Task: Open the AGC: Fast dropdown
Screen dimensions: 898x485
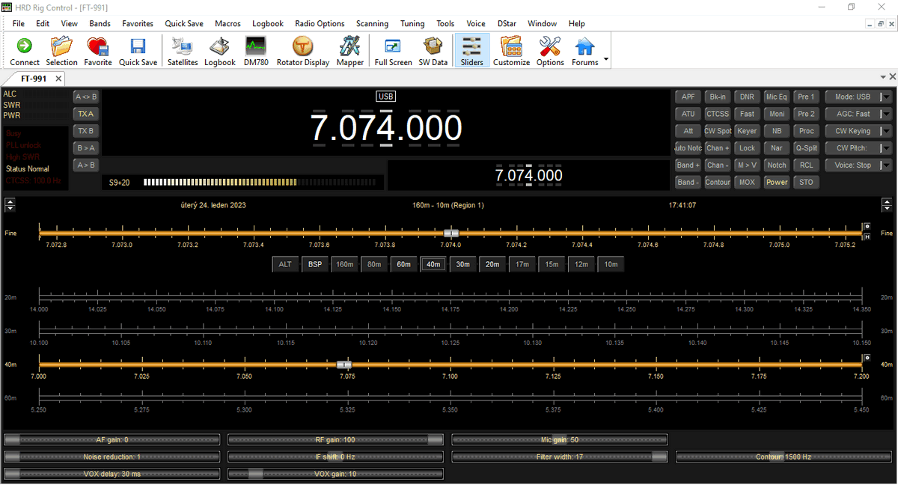Action: pos(886,114)
